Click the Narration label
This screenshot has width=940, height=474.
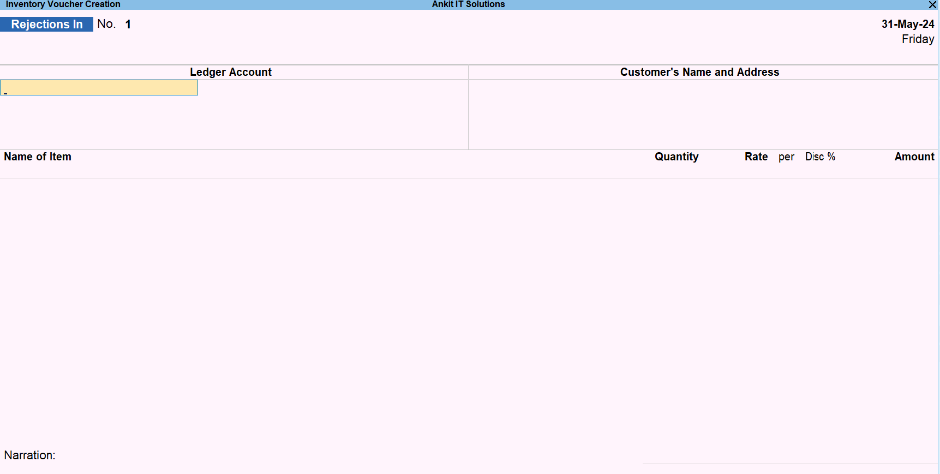point(29,455)
